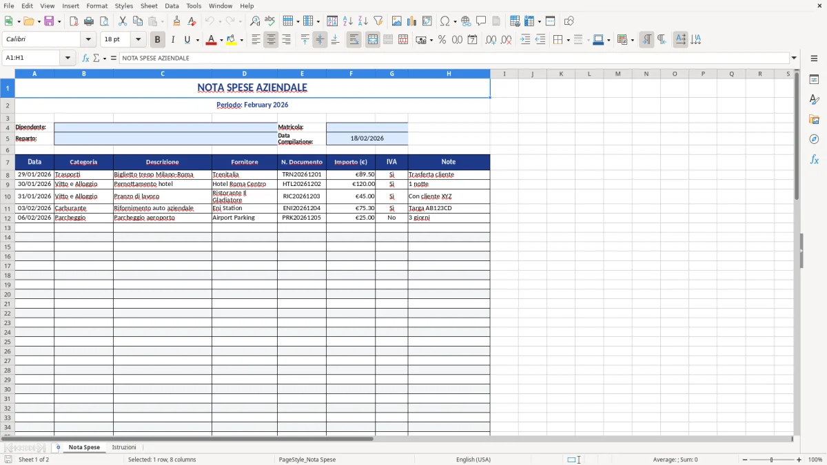This screenshot has height=465, width=827.
Task: Click the Save button
Action: tap(49, 20)
